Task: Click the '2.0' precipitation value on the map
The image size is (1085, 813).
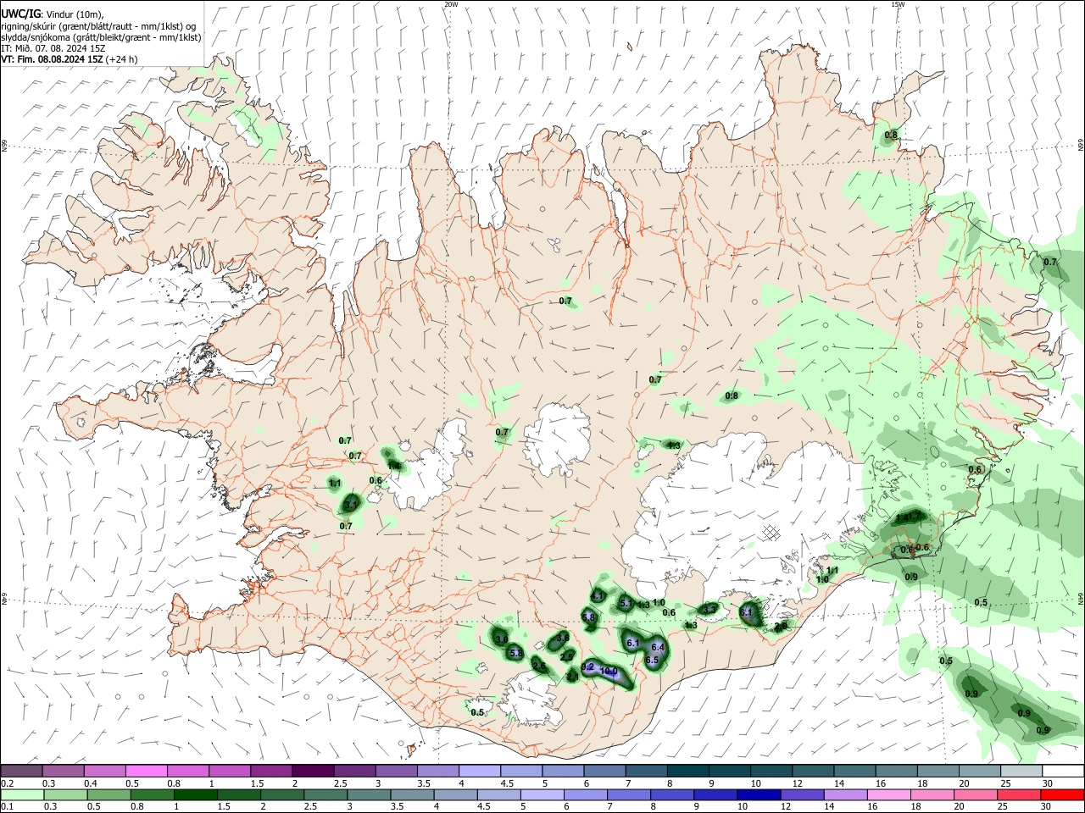Action: coord(780,626)
